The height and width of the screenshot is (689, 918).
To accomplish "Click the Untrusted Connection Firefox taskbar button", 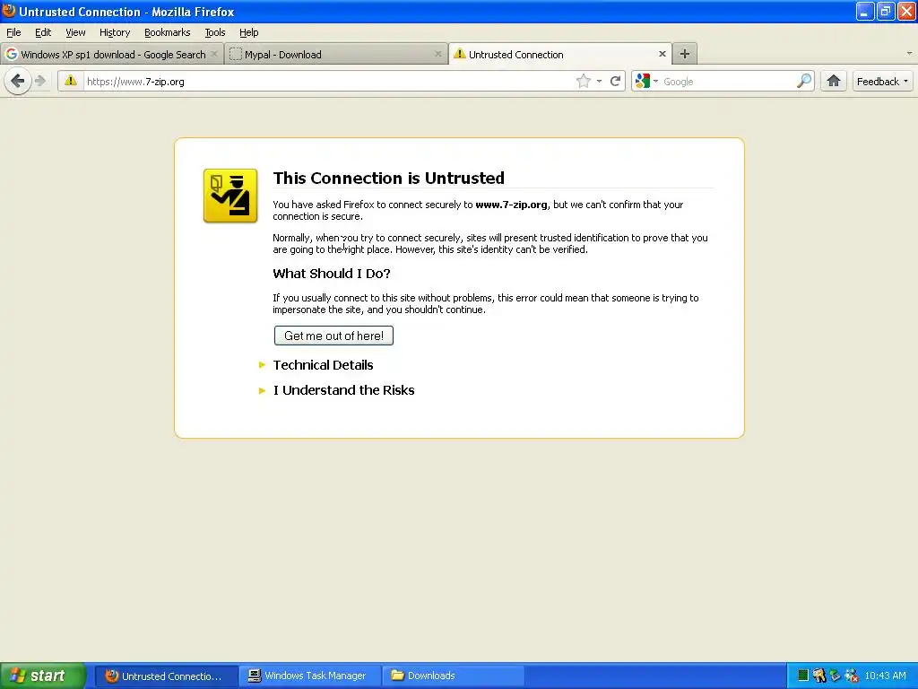I will [166, 676].
